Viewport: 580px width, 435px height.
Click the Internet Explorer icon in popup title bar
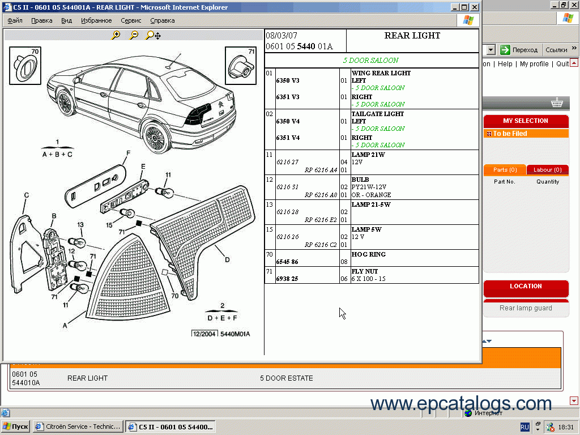coord(7,7)
